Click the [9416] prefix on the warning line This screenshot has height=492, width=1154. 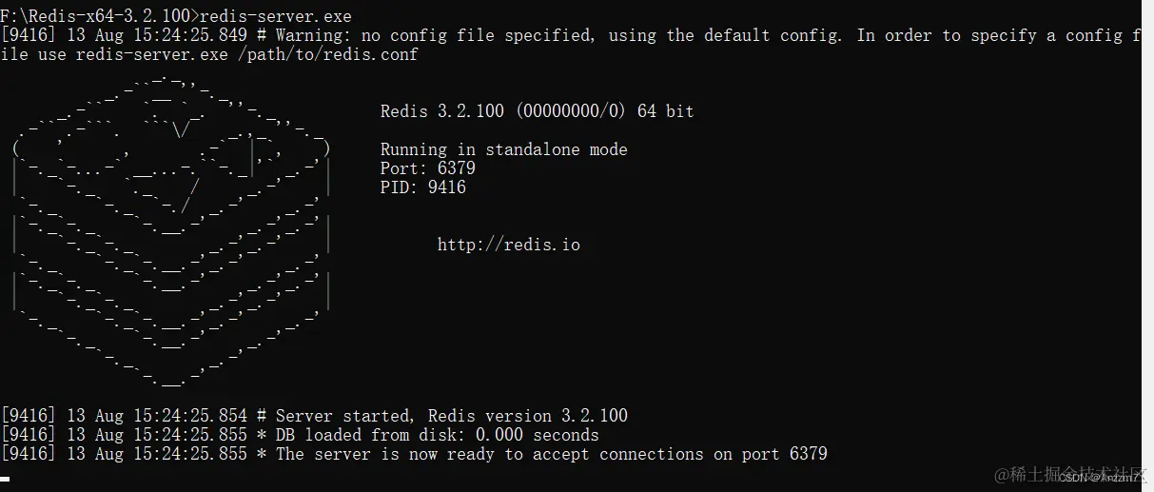pyautogui.click(x=29, y=35)
